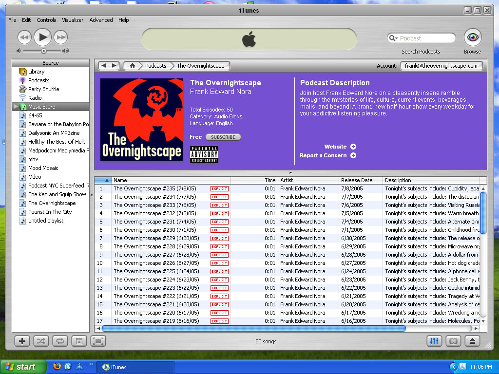Click EXPLICIT badge for episode #227
This screenshot has height=374, width=499.
click(x=219, y=255)
